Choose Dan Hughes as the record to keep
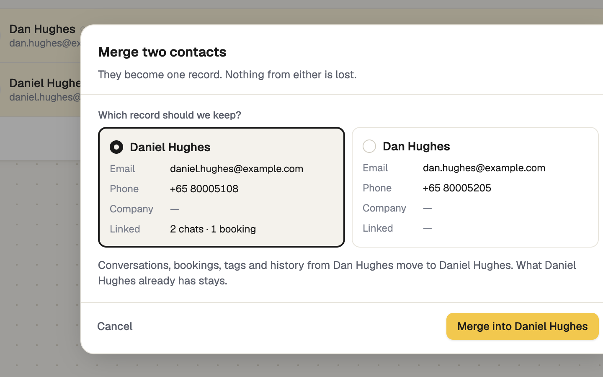Screen dimensions: 603x377 pos(369,146)
